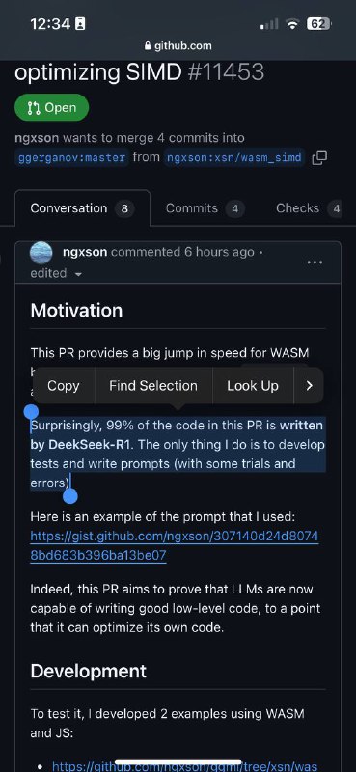The height and width of the screenshot is (772, 356).
Task: Click the green Open status badge
Action: pyautogui.click(x=52, y=107)
